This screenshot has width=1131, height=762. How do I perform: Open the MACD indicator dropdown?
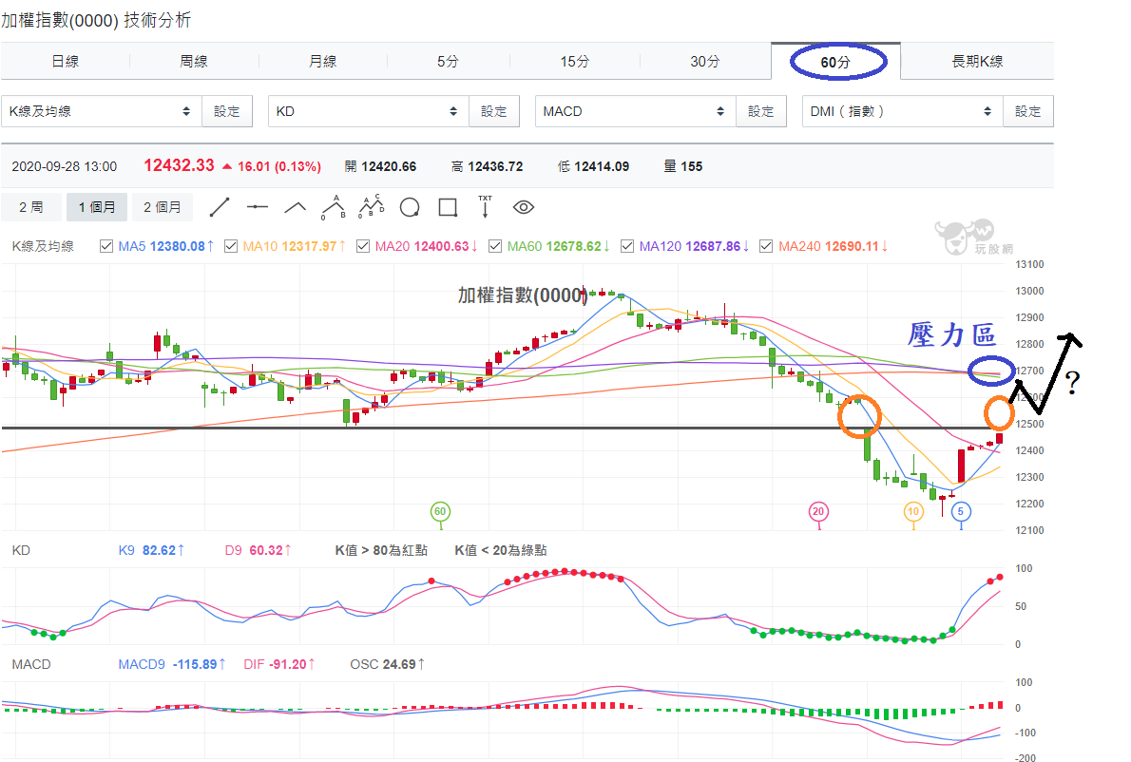tap(635, 111)
